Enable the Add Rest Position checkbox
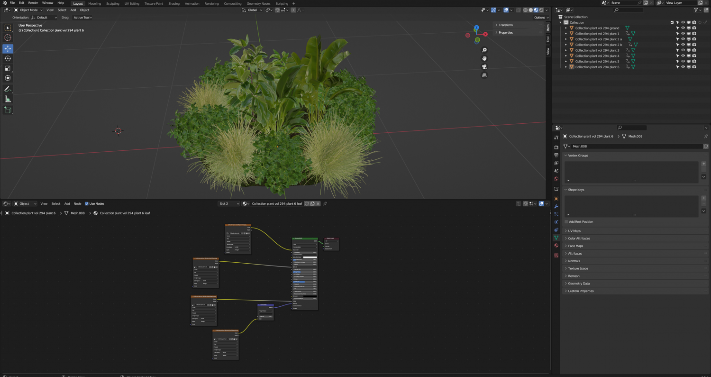 [566, 222]
